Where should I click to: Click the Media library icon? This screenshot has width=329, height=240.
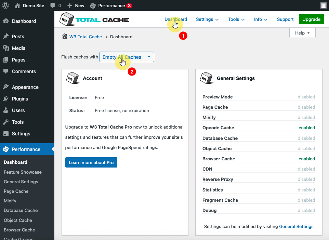coord(6,48)
